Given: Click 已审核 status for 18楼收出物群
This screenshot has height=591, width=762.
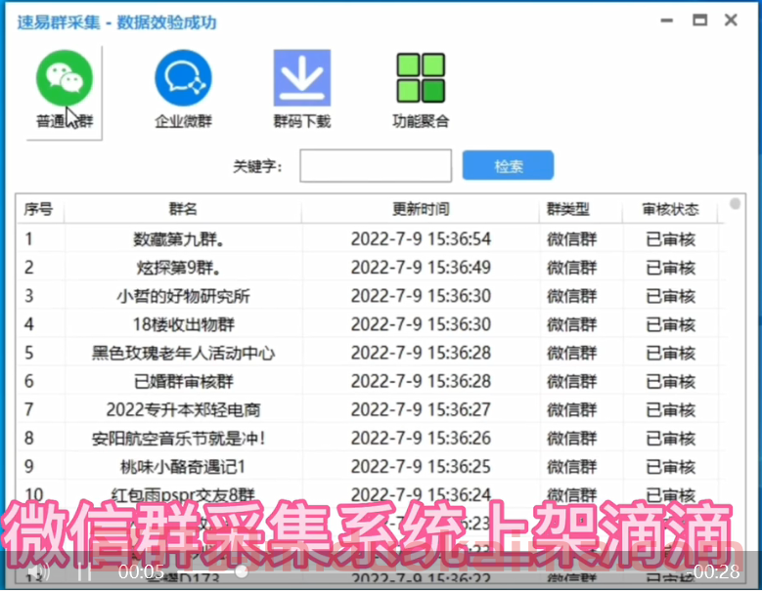Looking at the screenshot, I should [671, 324].
